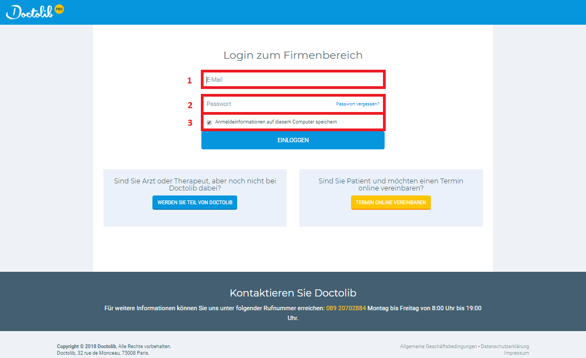Click the EINLOGGEN button
The image size is (586, 358).
coord(293,140)
